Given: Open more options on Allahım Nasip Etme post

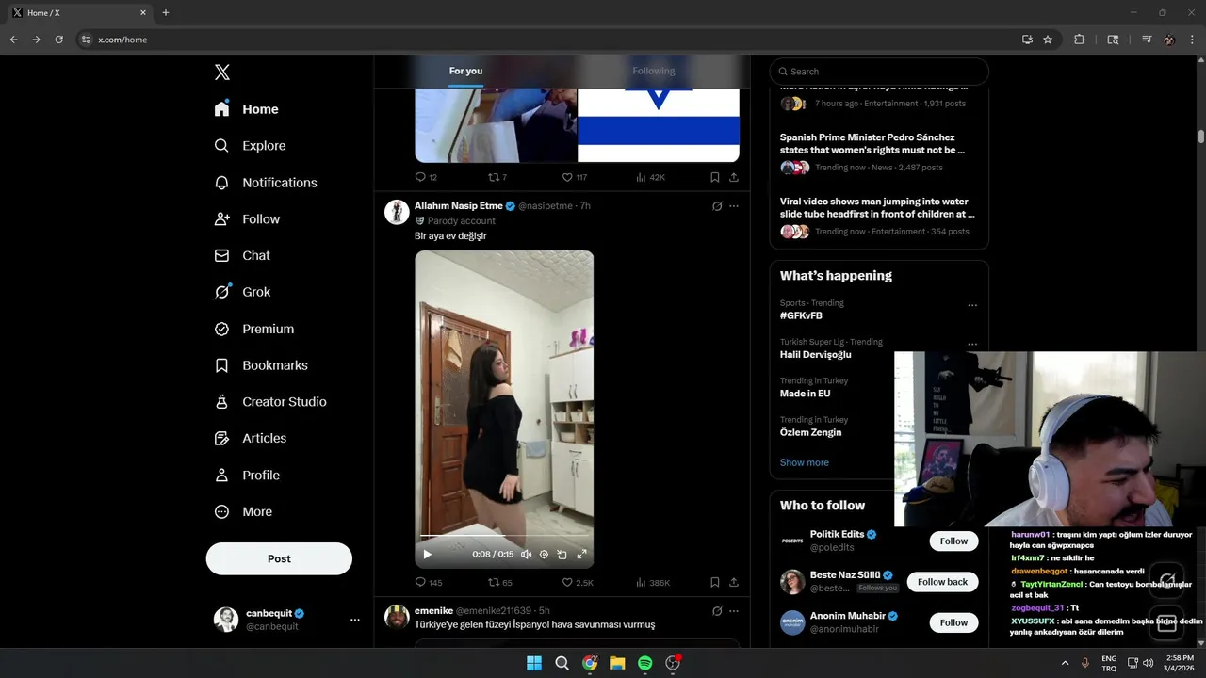Looking at the screenshot, I should click(734, 206).
